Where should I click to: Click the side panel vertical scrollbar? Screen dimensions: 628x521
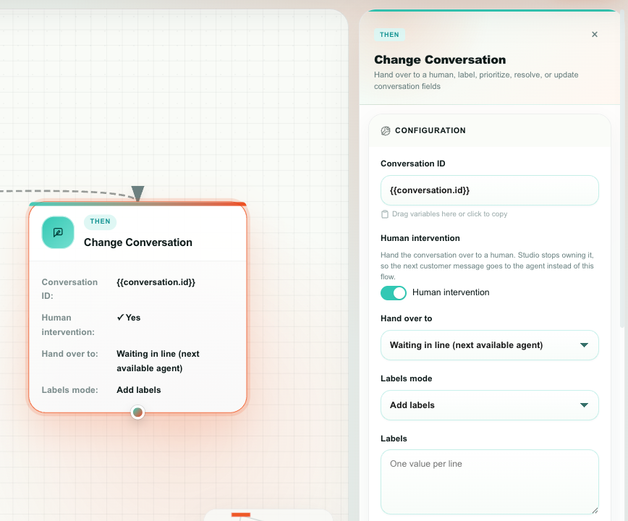[624, 168]
